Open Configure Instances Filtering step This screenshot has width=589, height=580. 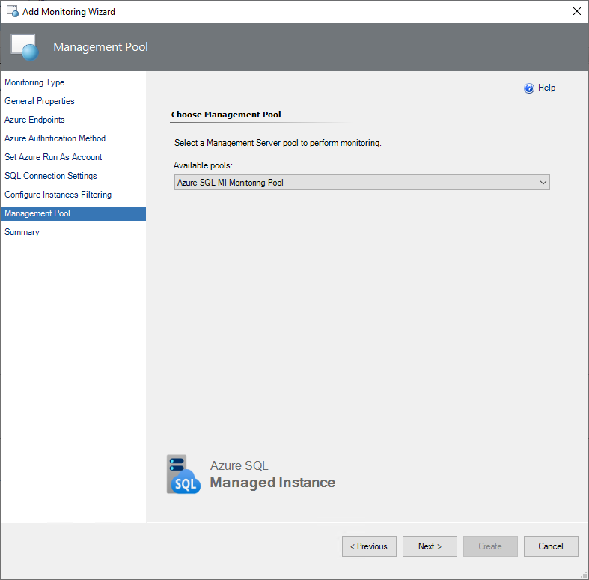click(x=58, y=195)
